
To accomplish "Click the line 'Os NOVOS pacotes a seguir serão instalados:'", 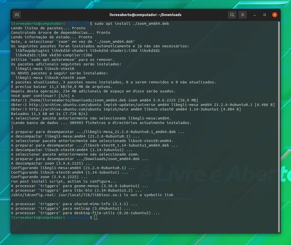I will (59, 73).
